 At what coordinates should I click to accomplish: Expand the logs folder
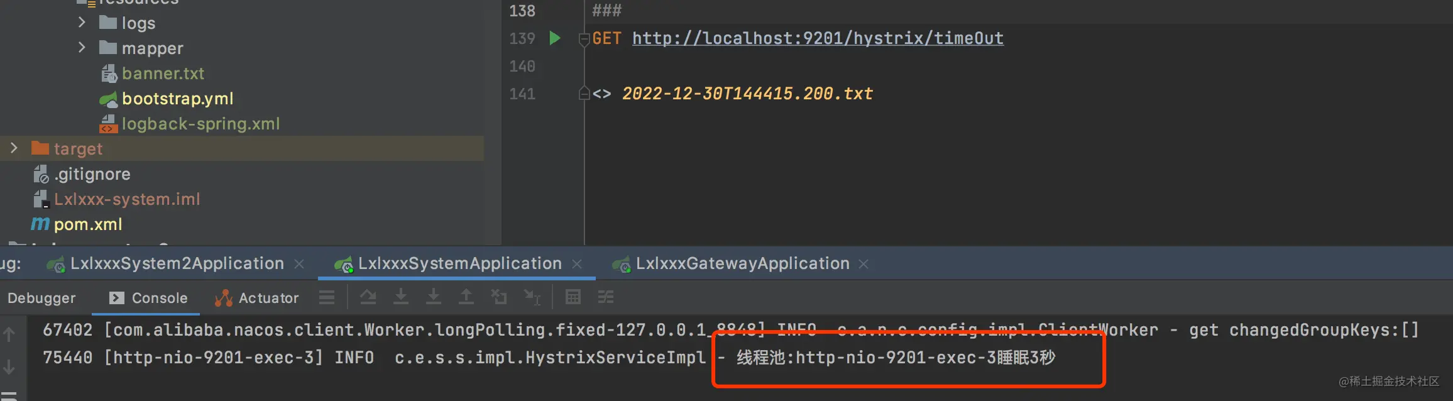(x=82, y=23)
